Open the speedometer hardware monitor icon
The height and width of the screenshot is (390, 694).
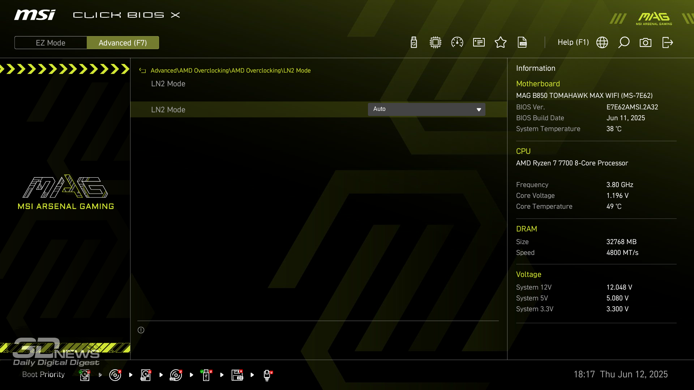(x=457, y=43)
